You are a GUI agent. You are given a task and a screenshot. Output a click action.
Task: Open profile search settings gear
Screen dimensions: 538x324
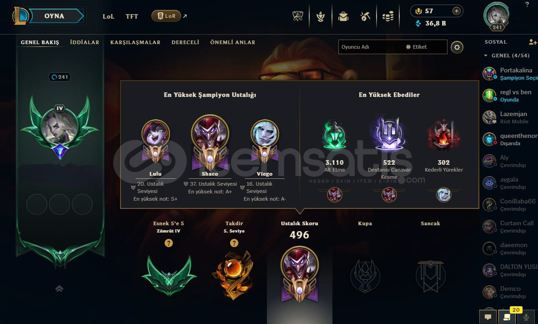click(x=457, y=47)
